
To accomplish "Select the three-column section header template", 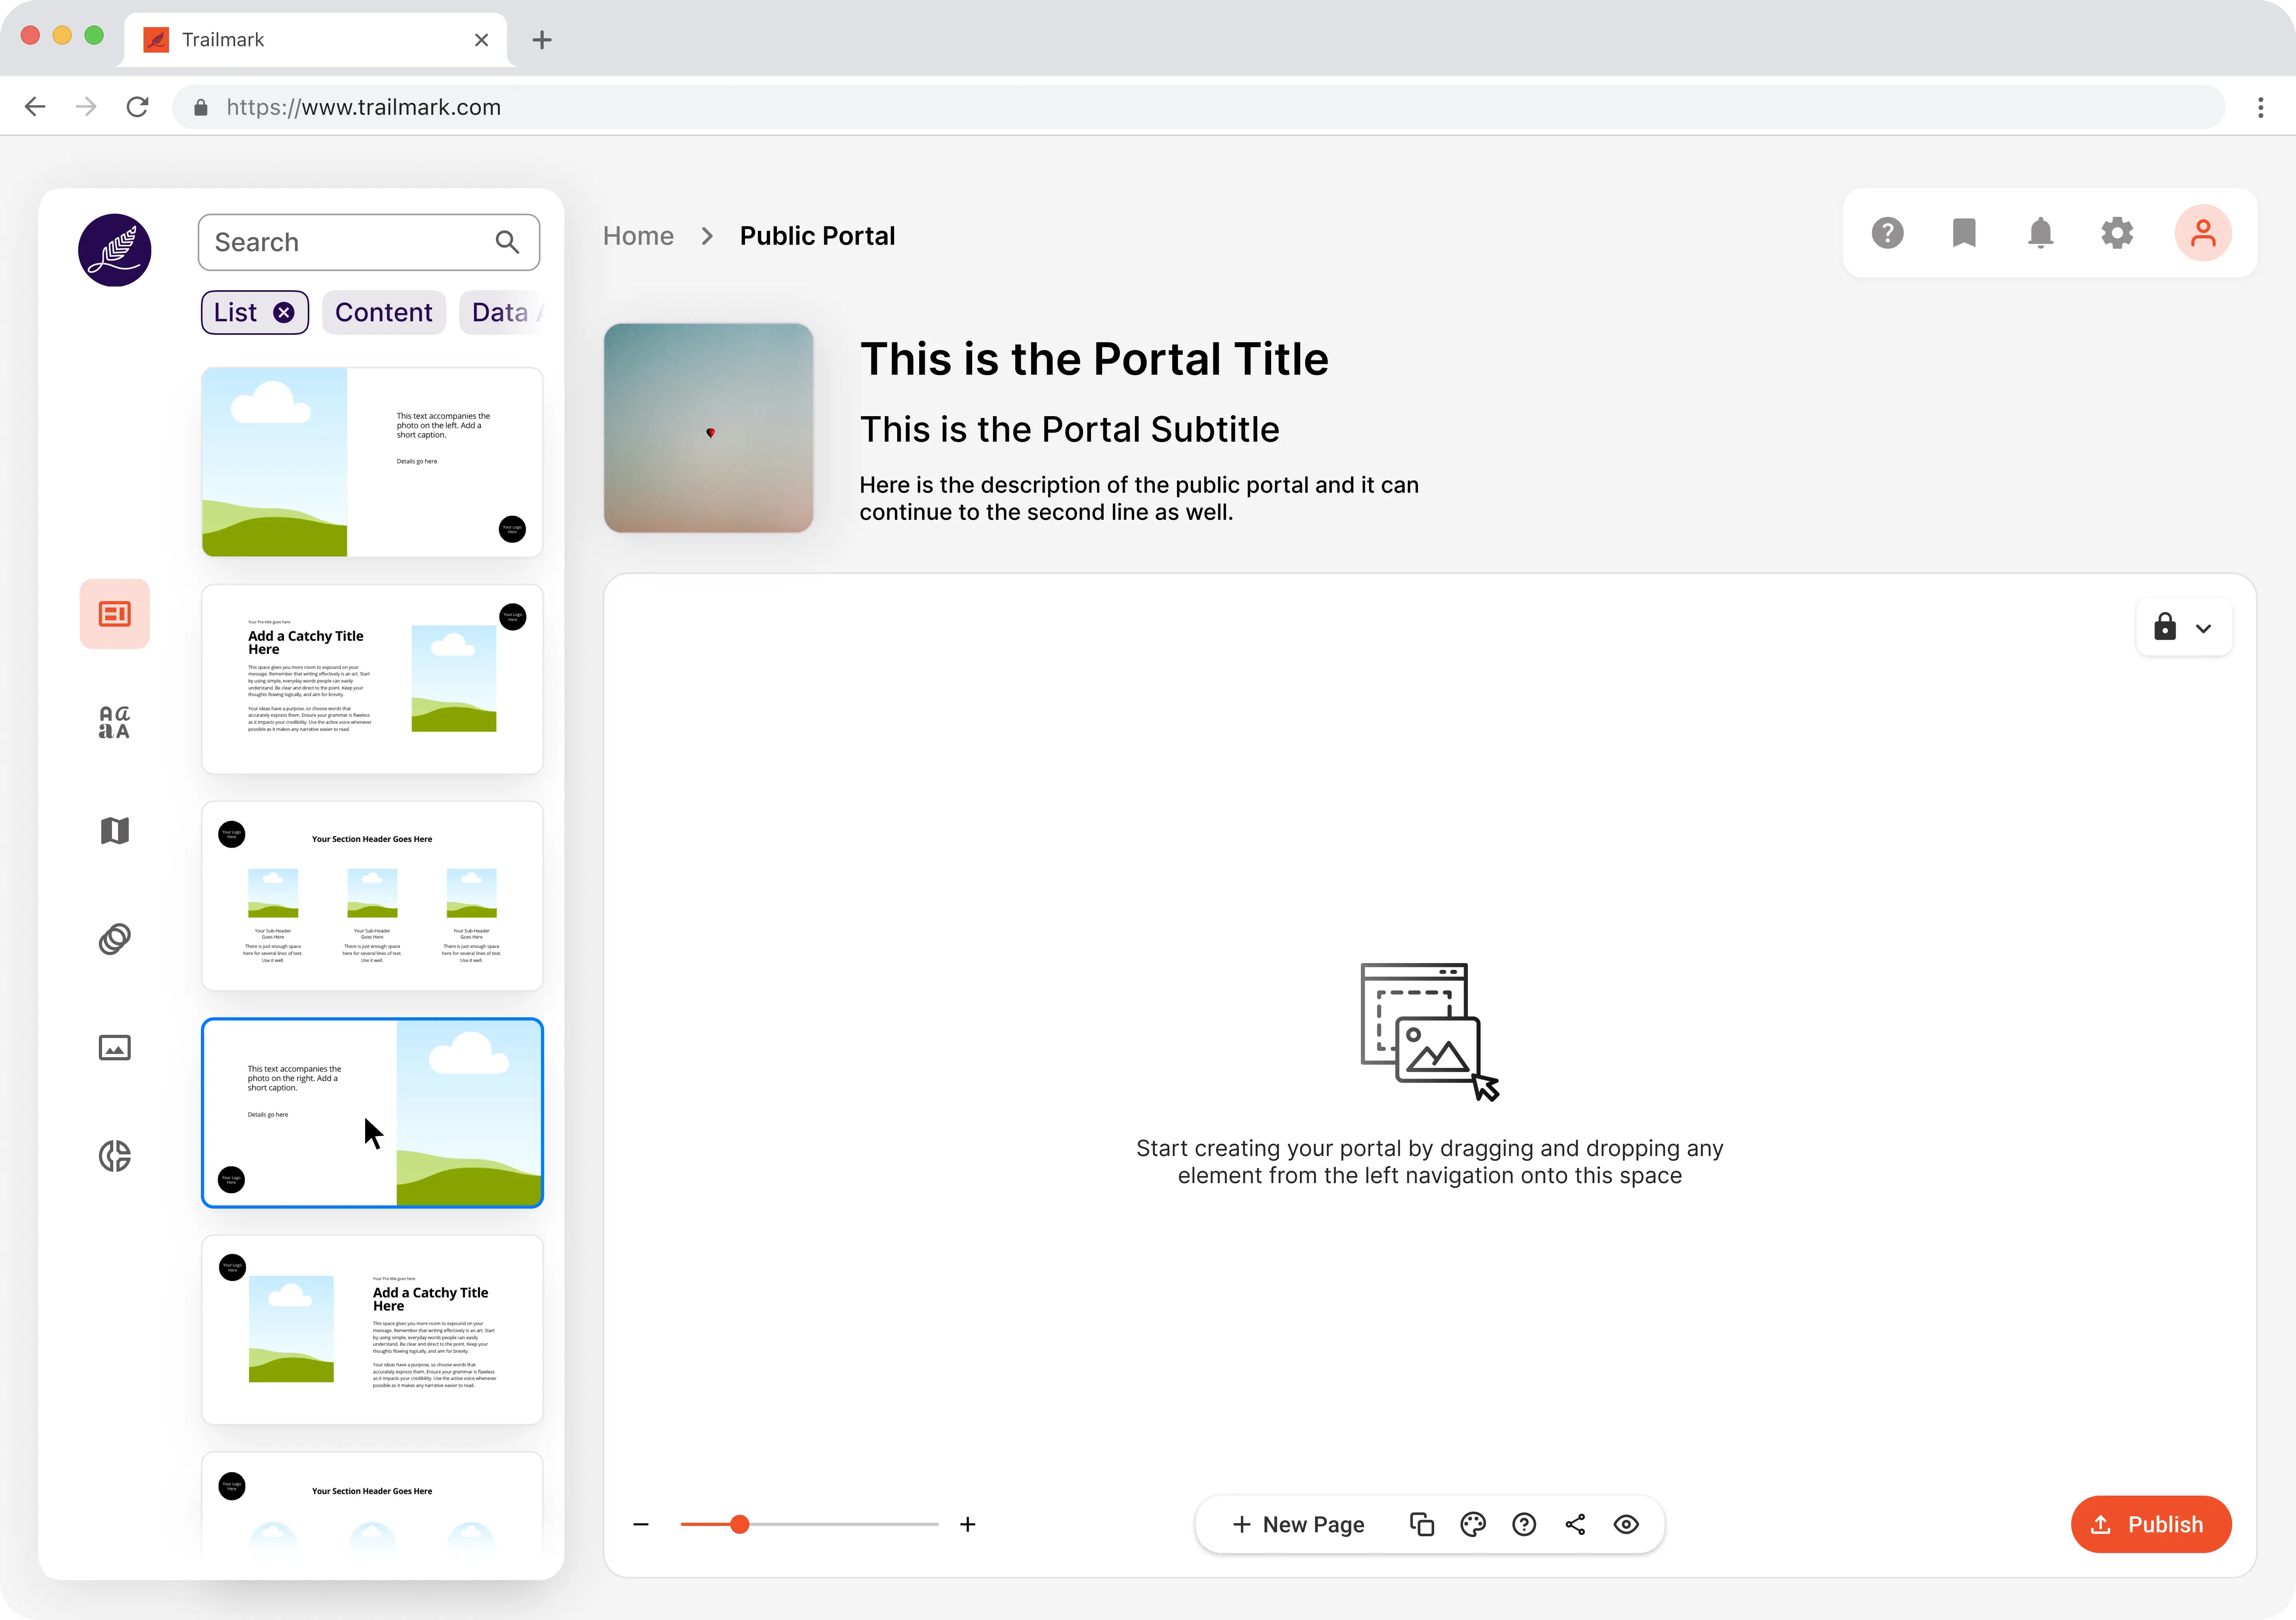I will pyautogui.click(x=372, y=896).
